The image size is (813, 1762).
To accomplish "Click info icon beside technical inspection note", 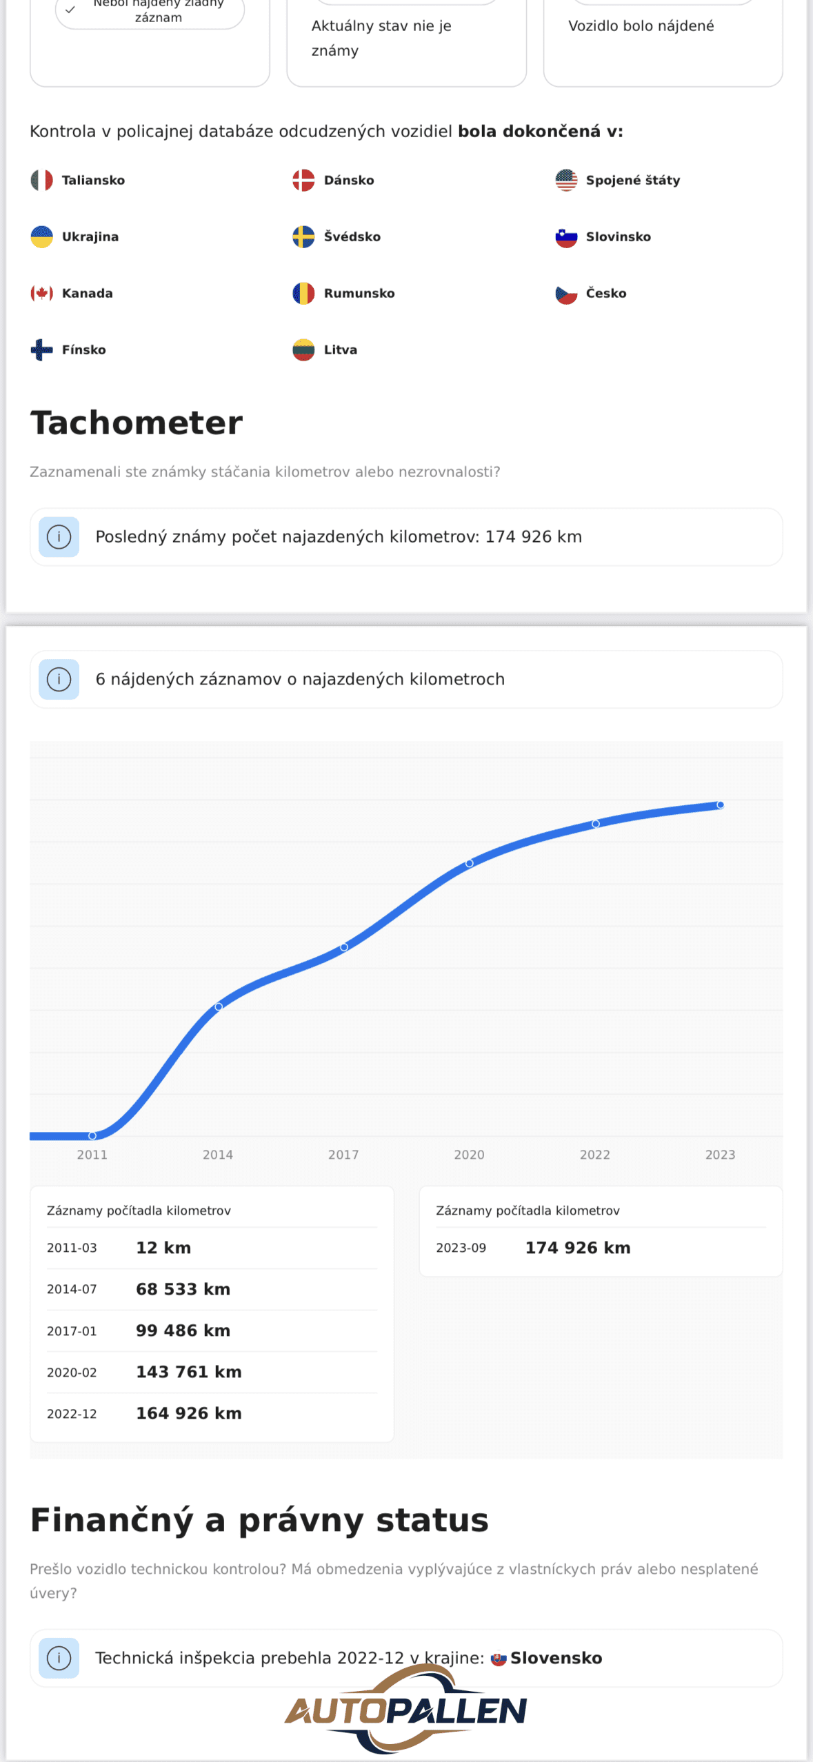I will point(59,1658).
